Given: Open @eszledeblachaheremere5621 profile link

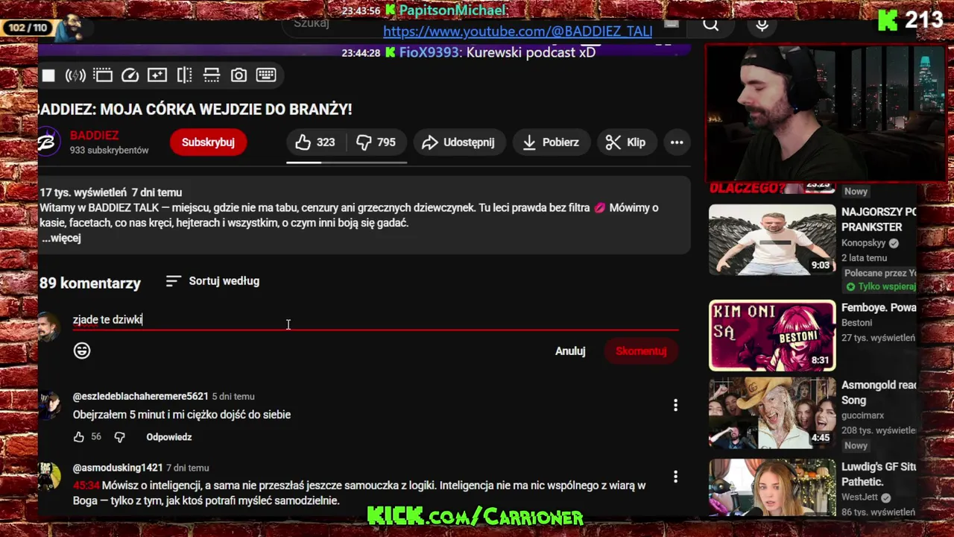Looking at the screenshot, I should [141, 397].
